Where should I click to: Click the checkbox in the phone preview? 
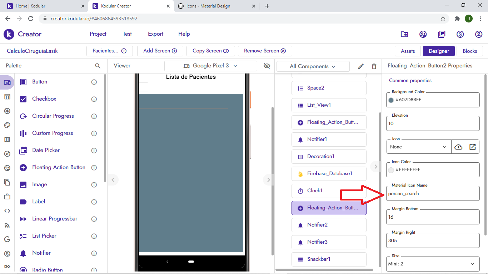[144, 87]
